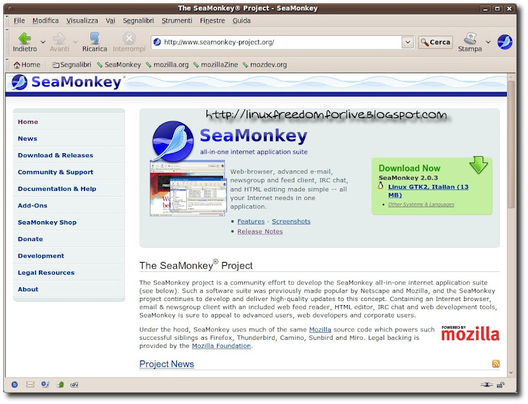This screenshot has height=404, width=528.
Task: Open the Navigator browser from status bar
Action: click(x=15, y=384)
